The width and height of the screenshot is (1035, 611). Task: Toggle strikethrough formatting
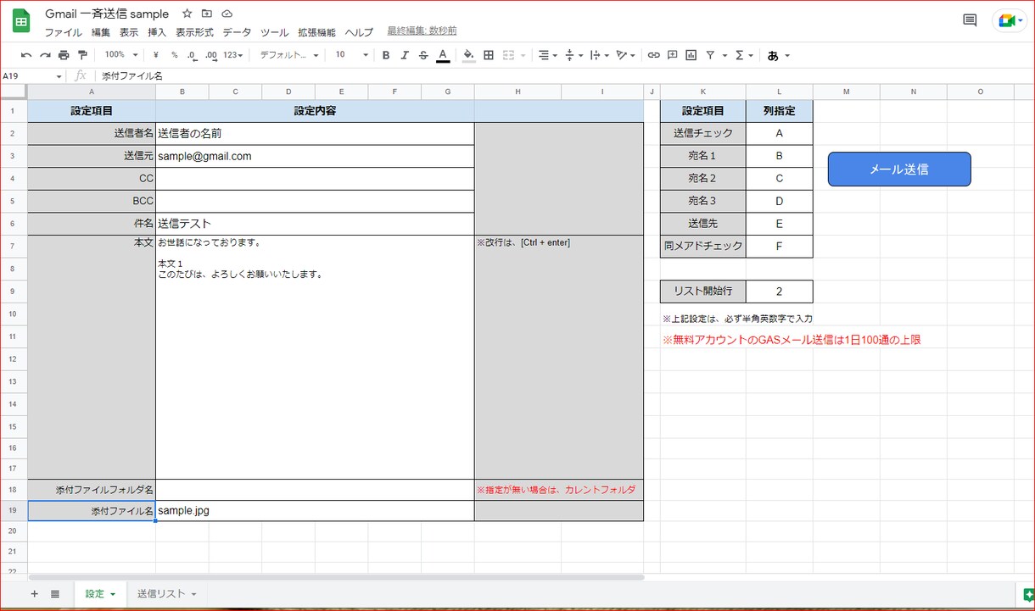click(x=423, y=55)
